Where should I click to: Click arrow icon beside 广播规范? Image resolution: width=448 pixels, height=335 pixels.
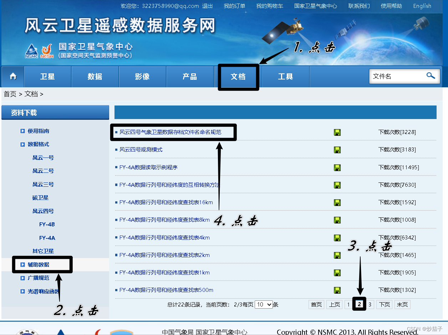click(23, 278)
